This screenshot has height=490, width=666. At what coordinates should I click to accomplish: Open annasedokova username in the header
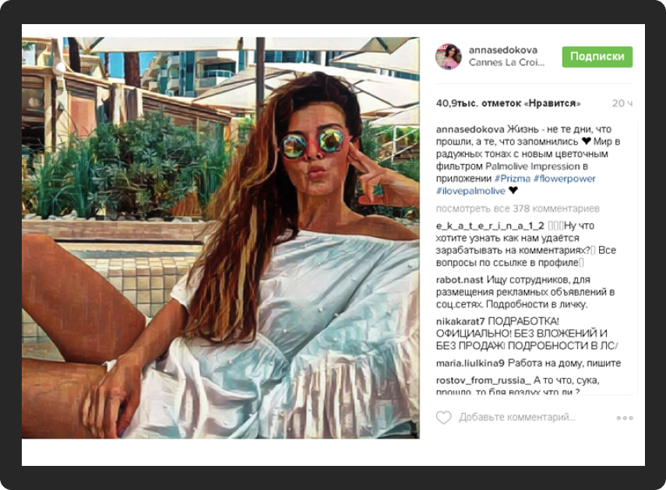coord(503,50)
